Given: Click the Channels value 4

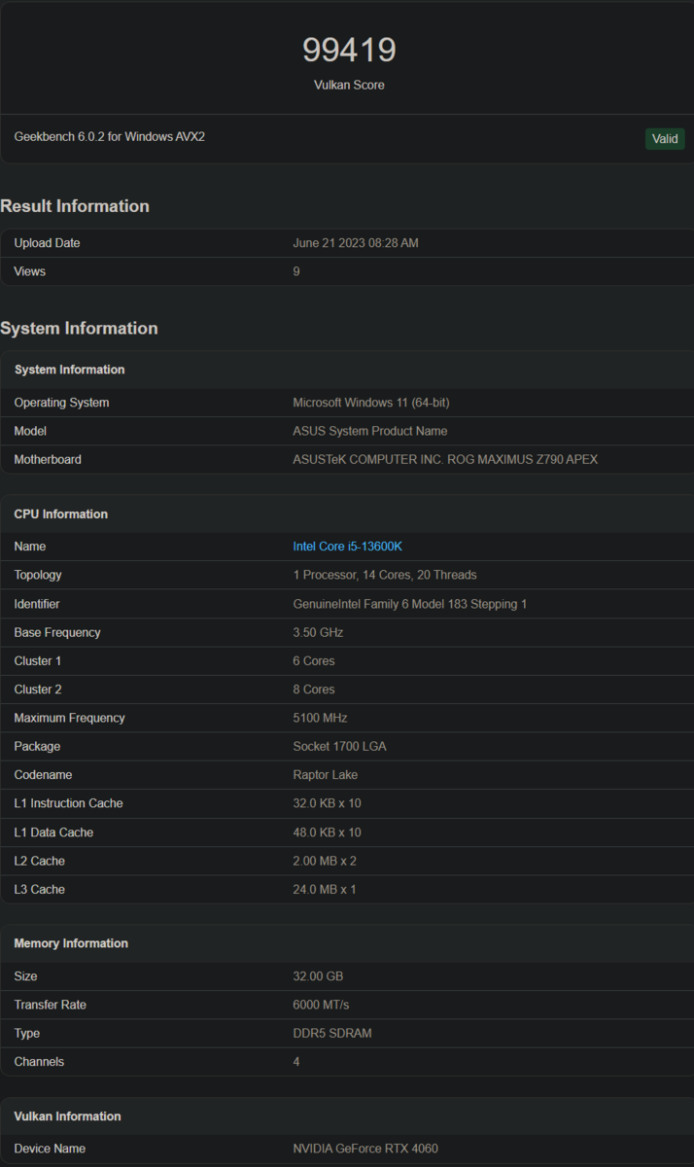Looking at the screenshot, I should point(296,1062).
